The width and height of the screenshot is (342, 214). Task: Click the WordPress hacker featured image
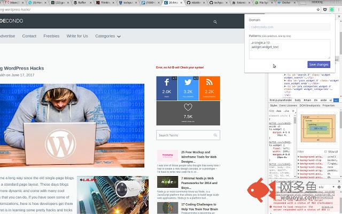(x=72, y=126)
